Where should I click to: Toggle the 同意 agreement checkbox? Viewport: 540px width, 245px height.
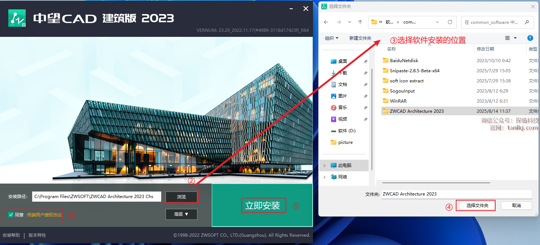point(11,215)
